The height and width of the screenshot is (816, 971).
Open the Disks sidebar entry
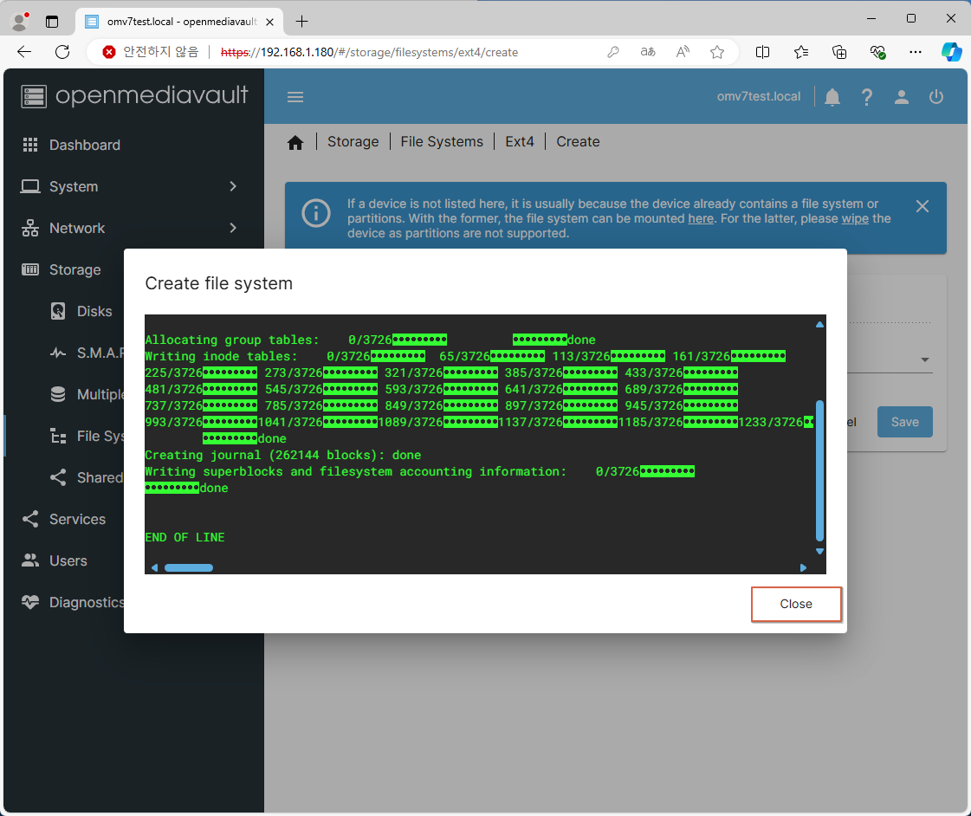[x=94, y=312]
